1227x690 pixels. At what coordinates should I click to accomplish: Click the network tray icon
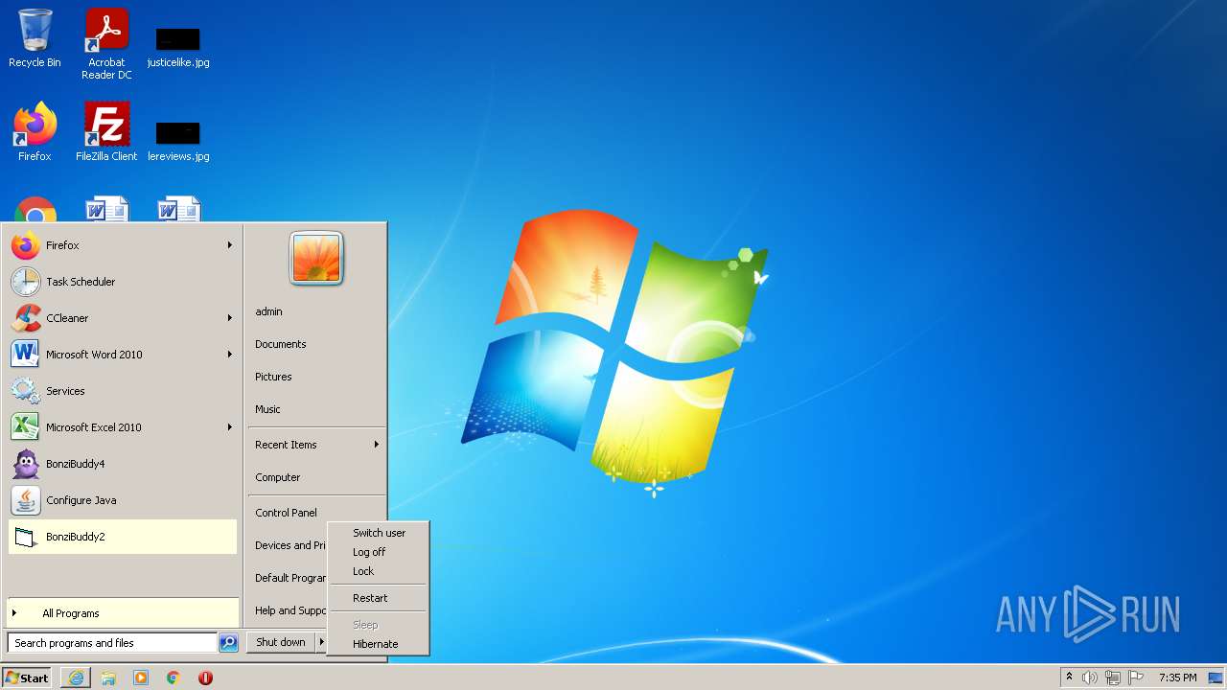[x=1113, y=678]
